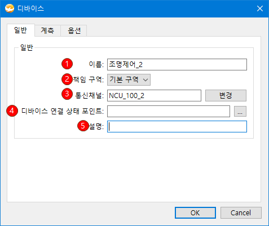
Task: Open the 책임 구역 dropdown
Action: pos(129,79)
